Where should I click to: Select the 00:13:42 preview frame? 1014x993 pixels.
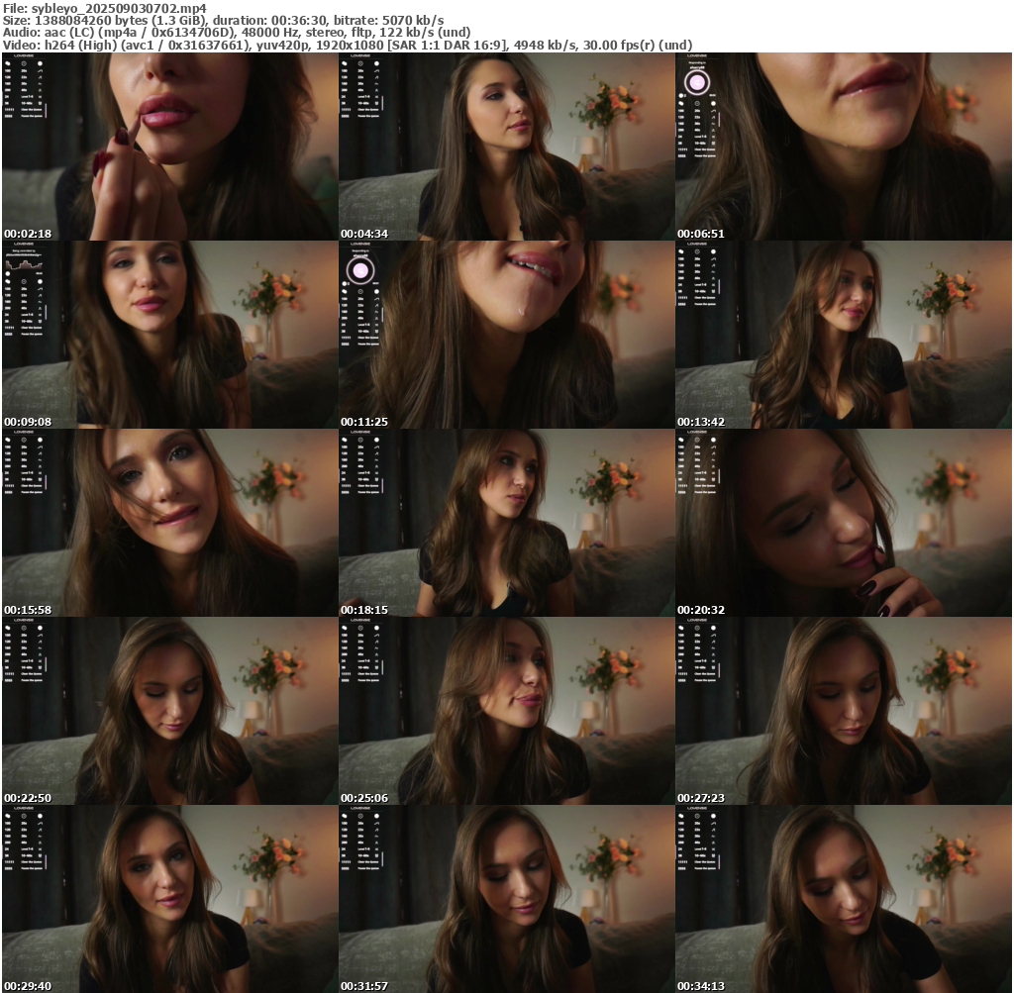click(843, 335)
